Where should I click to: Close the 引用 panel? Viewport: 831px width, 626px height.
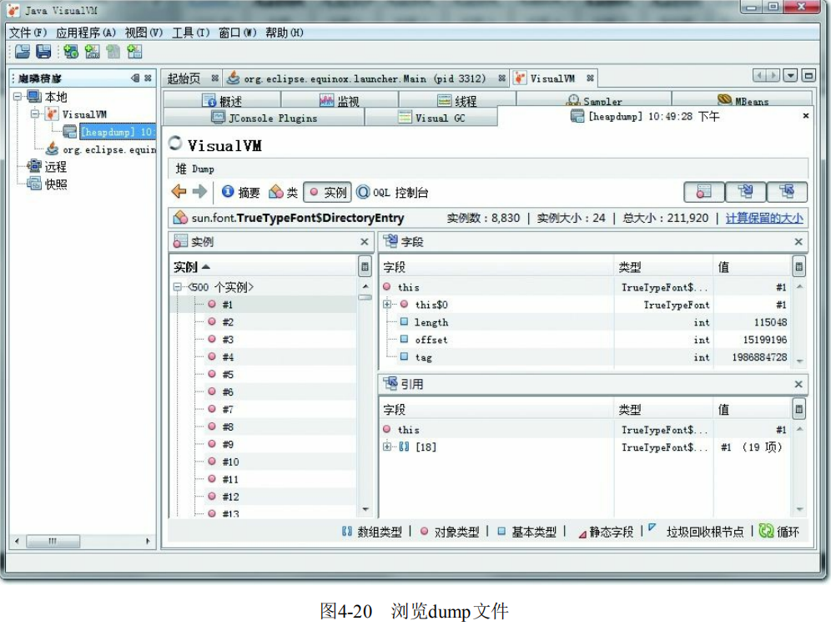click(x=798, y=384)
